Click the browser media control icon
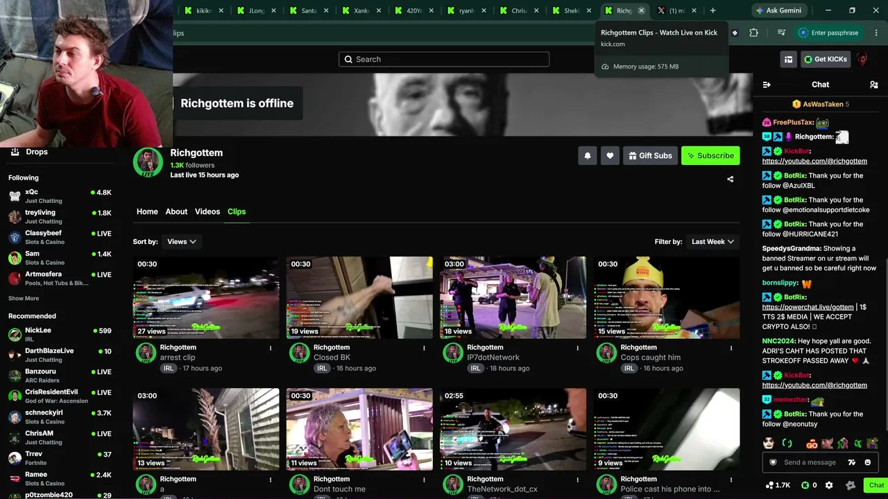 pyautogui.click(x=781, y=33)
